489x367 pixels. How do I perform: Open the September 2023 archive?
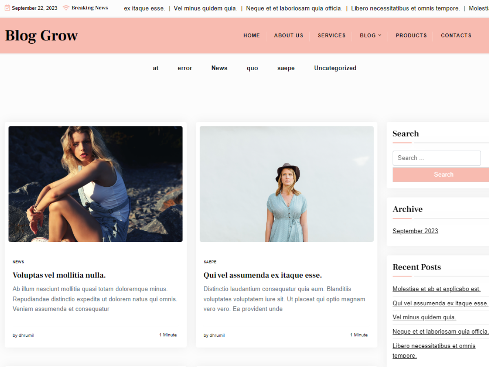[415, 231]
